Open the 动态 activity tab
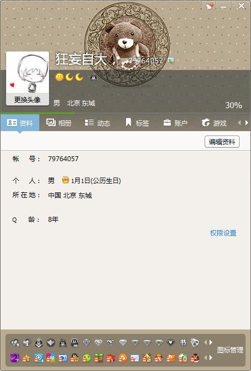251x371 pixels. [97, 123]
